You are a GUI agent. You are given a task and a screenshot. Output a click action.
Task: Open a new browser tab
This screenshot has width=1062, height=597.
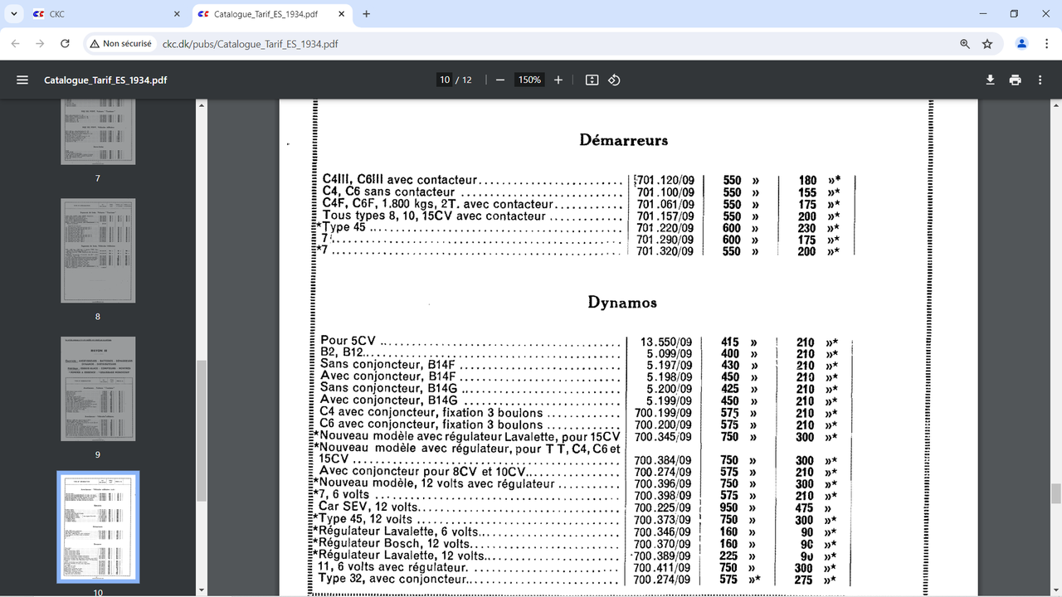pyautogui.click(x=367, y=14)
